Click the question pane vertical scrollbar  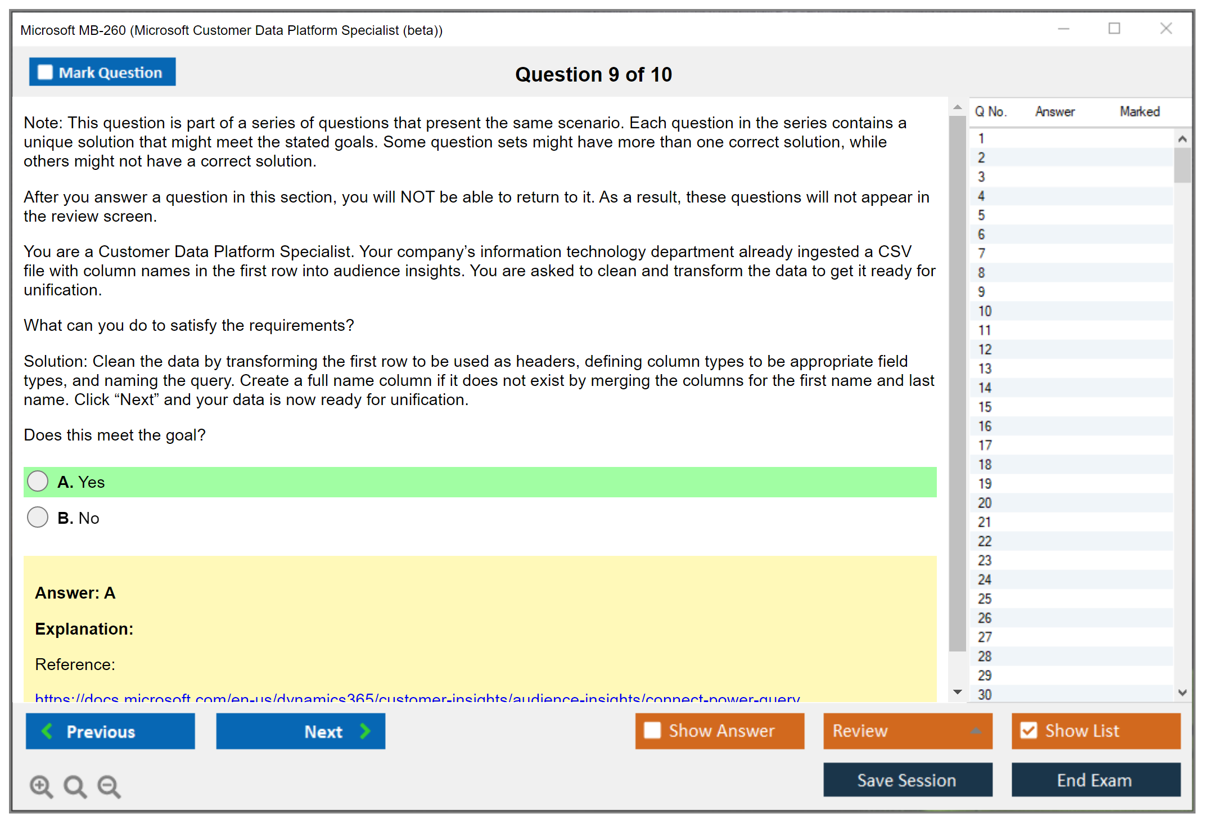(957, 383)
